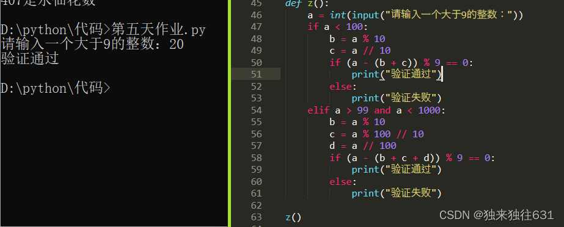The width and height of the screenshot is (564, 227).
Task: Click line number 48 in the gutter
Action: 256,39
